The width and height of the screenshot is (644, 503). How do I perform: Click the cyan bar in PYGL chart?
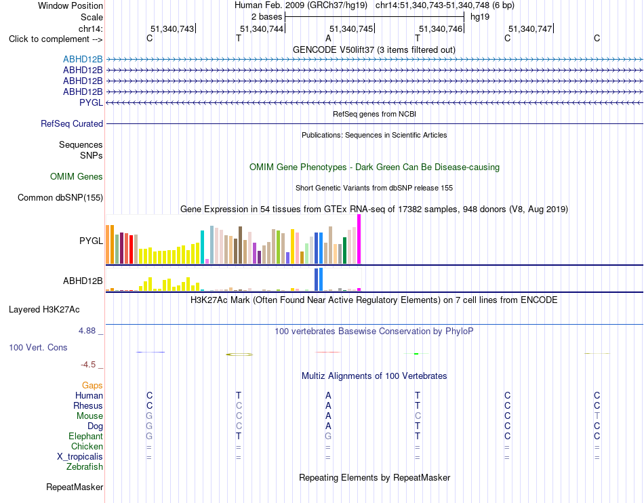tap(202, 247)
